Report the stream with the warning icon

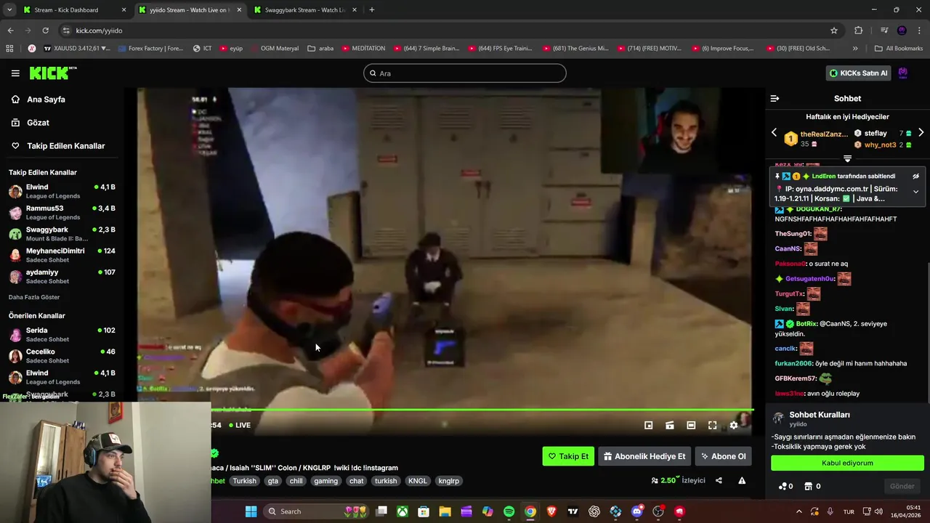pyautogui.click(x=742, y=480)
